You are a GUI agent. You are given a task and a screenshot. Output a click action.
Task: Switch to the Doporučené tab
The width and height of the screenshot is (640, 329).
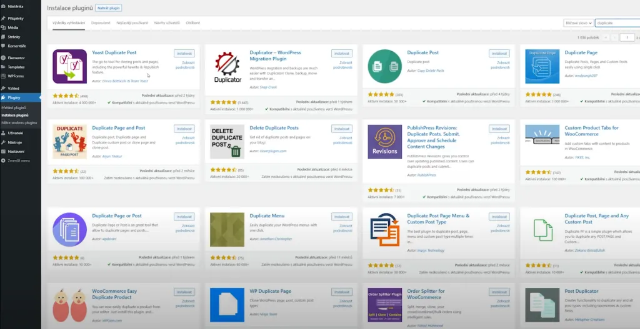(101, 23)
